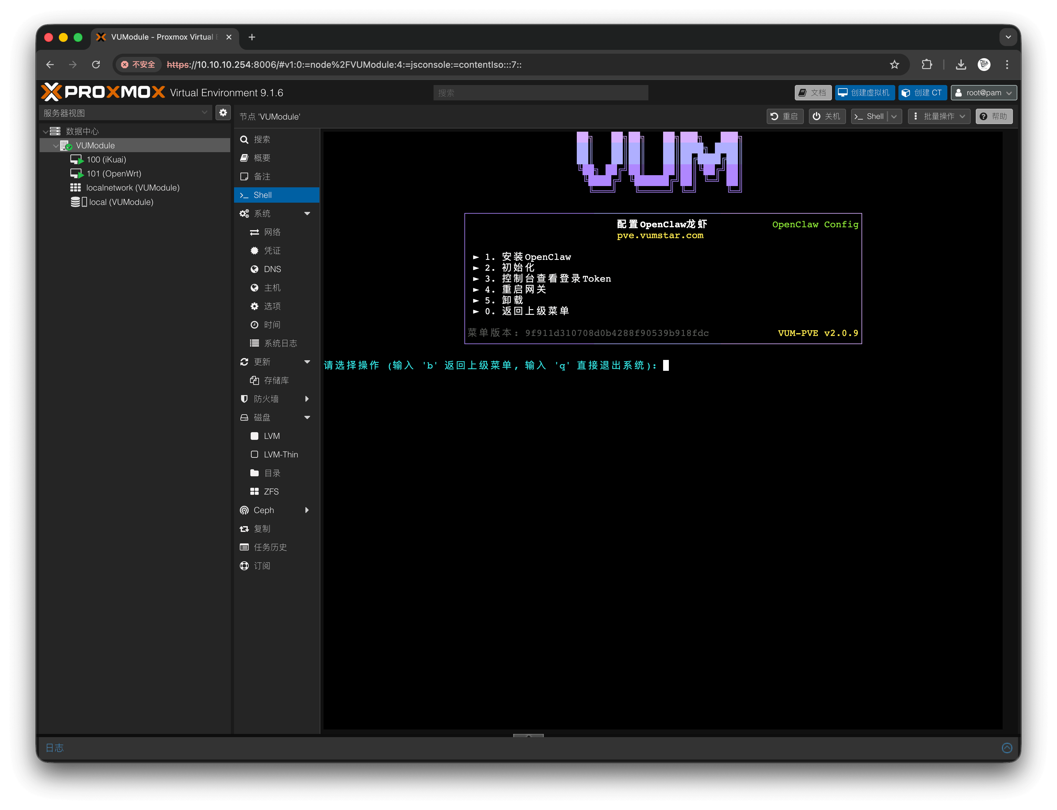Open localnetwork (VUModule) entry
1057x810 pixels.
(x=133, y=188)
